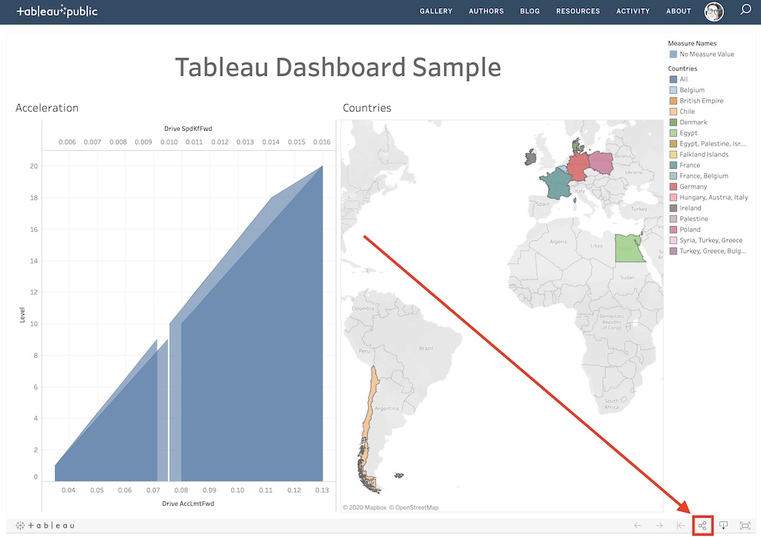The image size is (761, 537).
Task: Toggle the Chile legend entry
Action: [687, 111]
